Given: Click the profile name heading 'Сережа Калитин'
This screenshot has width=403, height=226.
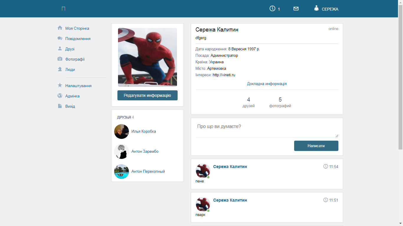Looking at the screenshot, I should [x=217, y=30].
